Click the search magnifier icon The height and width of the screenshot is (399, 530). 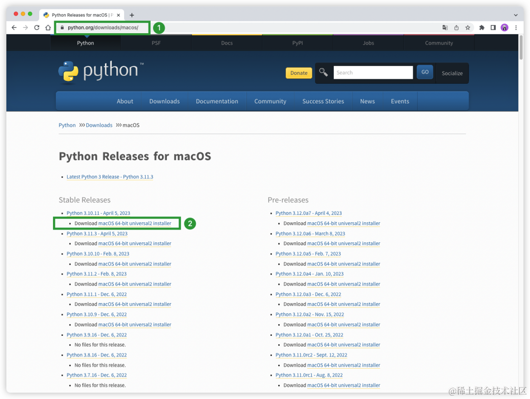tap(323, 72)
